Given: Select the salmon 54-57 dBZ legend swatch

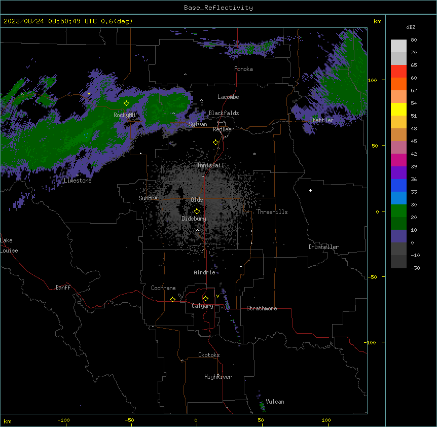Looking at the screenshot, I should tap(398, 97).
